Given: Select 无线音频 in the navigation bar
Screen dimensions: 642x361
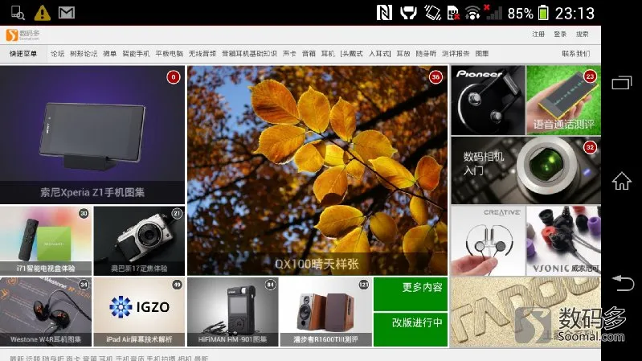Looking at the screenshot, I should click(x=202, y=54).
